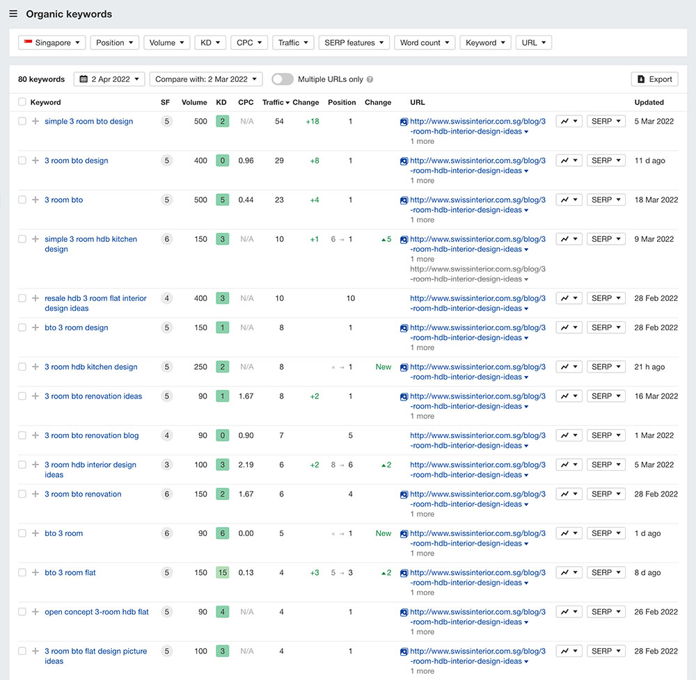Expand the SERP features filter dropdown
This screenshot has height=680, width=696.
tap(354, 42)
